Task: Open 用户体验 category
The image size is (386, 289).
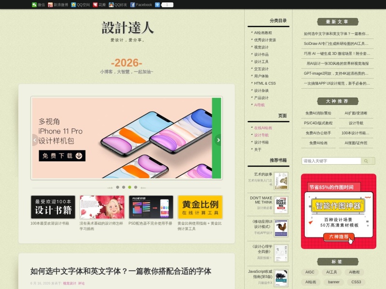Action: pos(261,76)
